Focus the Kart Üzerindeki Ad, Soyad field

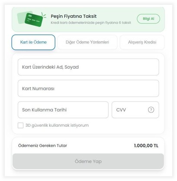point(88,67)
